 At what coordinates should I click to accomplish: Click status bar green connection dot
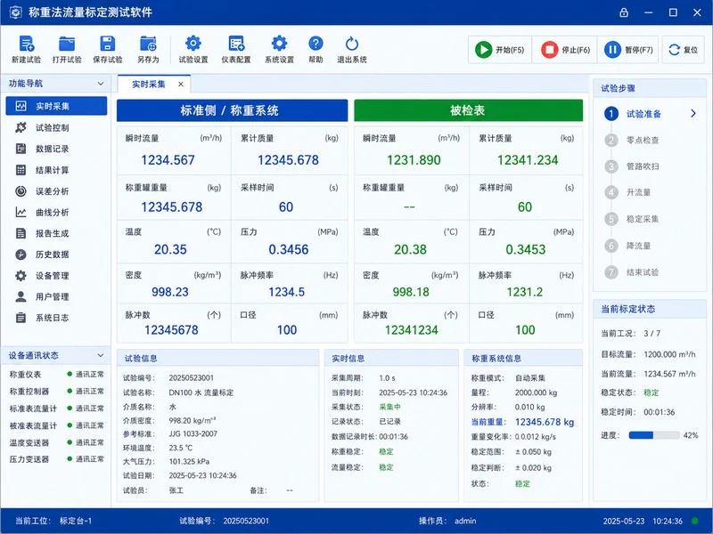point(695,521)
